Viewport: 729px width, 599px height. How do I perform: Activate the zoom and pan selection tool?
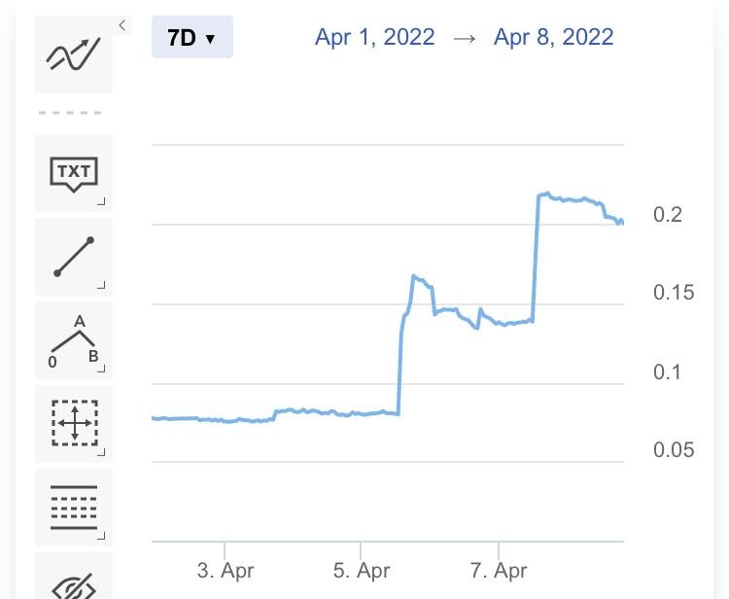[x=74, y=424]
